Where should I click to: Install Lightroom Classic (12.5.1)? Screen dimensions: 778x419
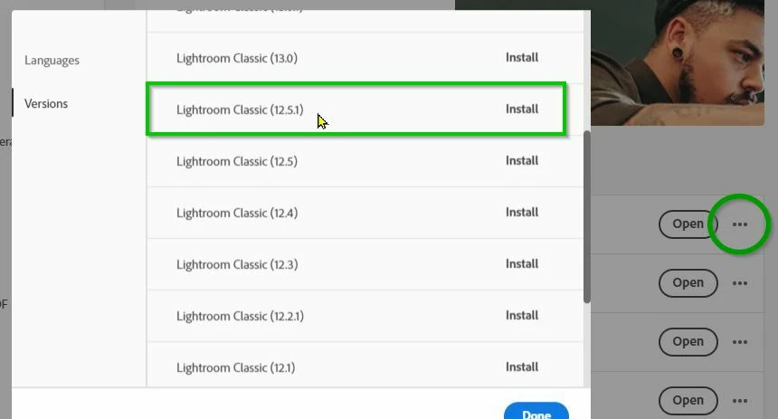pos(522,110)
